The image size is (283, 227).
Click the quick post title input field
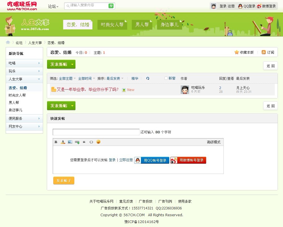pos(96,132)
